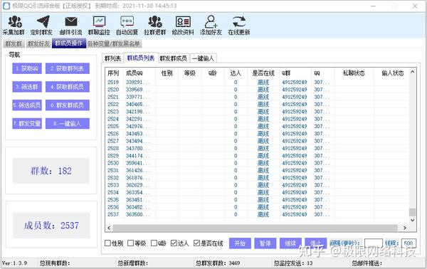427x269 pixels.
Task: Open the 一键偷人 sub-tab
Action: tap(203, 58)
